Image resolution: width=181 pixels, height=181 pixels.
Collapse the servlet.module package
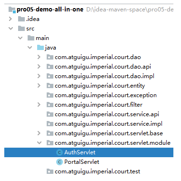39,143
